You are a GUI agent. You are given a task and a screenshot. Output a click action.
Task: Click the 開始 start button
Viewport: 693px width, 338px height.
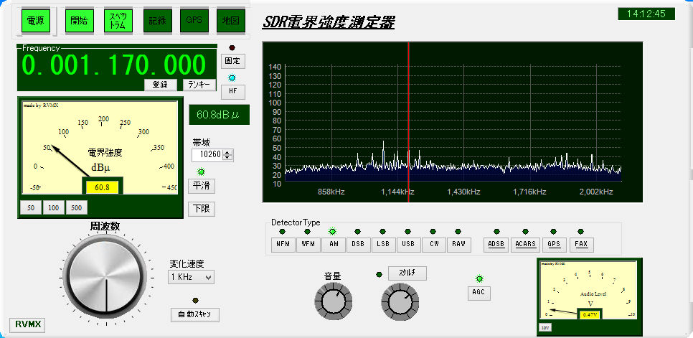coord(79,21)
